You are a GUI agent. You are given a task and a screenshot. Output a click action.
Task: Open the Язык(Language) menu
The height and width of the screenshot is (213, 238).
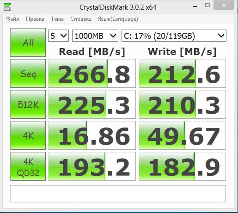pos(118,19)
